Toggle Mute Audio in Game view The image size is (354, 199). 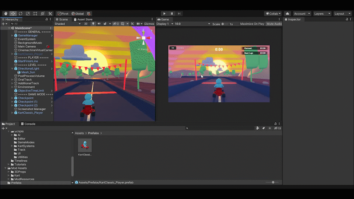274,24
